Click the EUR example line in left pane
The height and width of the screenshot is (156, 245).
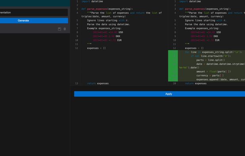[107, 40]
